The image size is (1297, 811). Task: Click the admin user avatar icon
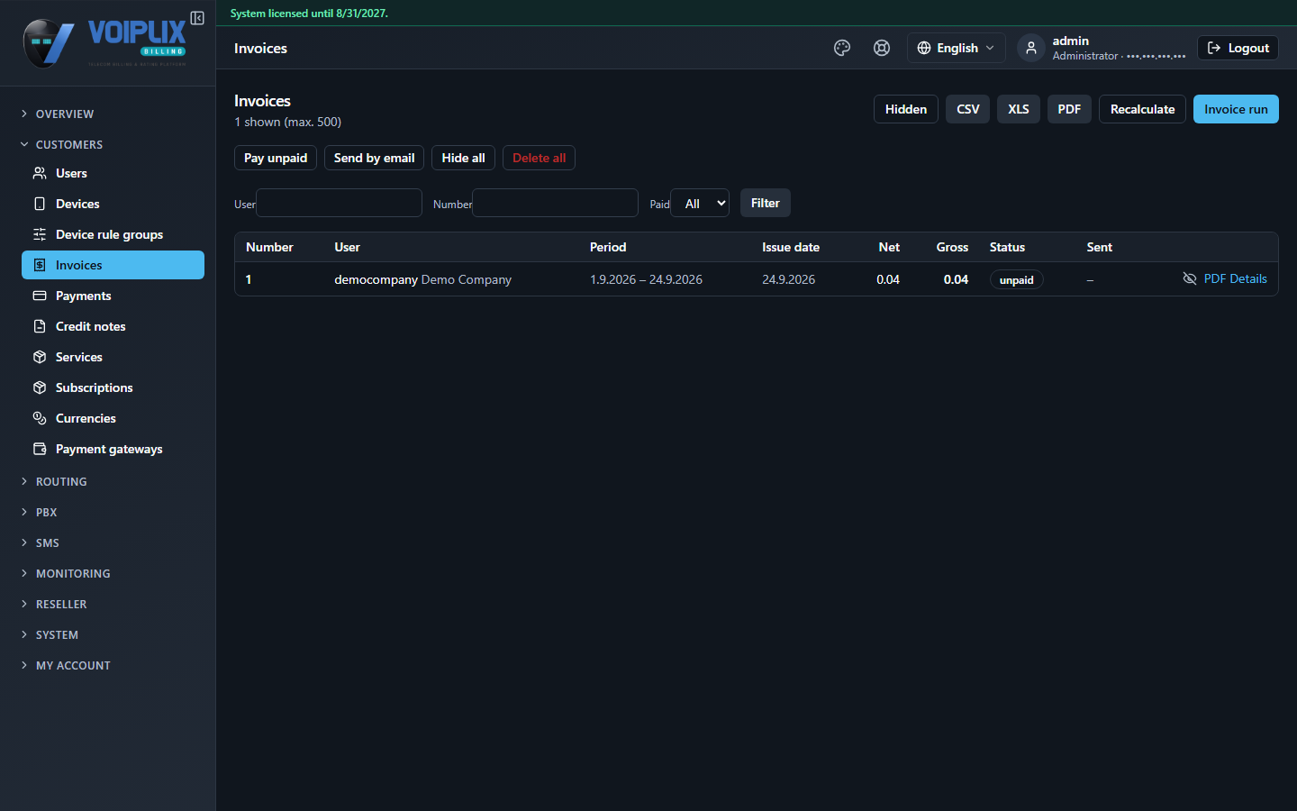click(x=1031, y=48)
